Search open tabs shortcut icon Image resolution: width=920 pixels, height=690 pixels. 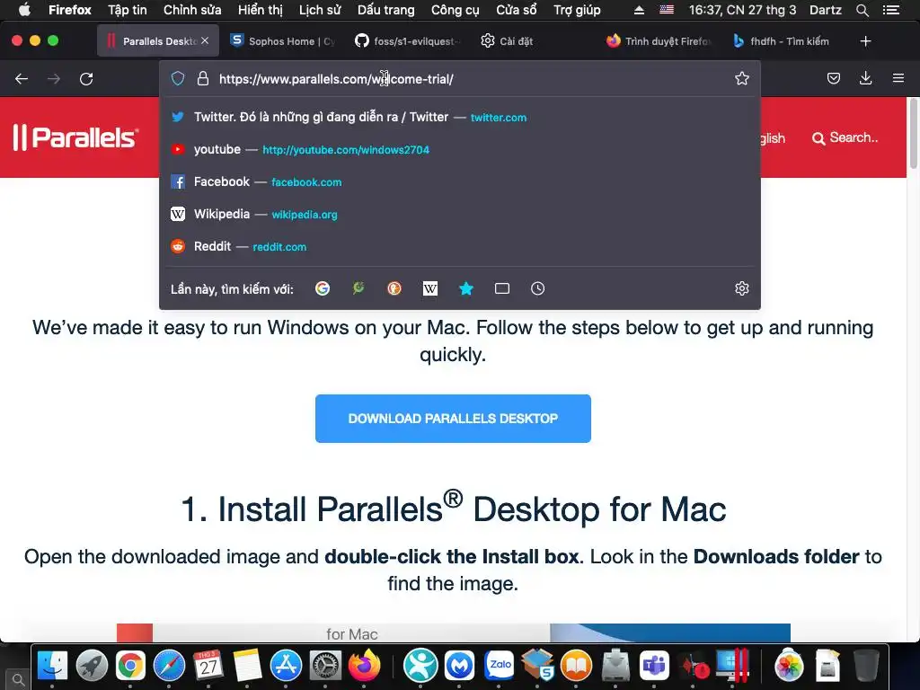[502, 288]
